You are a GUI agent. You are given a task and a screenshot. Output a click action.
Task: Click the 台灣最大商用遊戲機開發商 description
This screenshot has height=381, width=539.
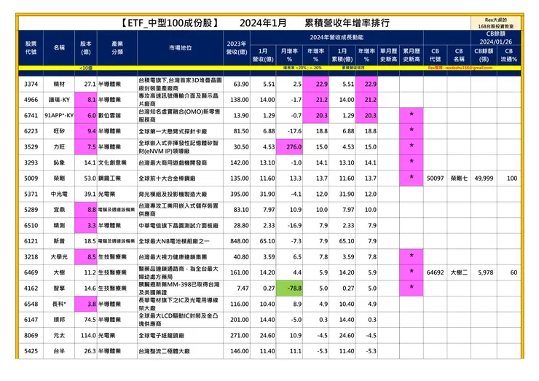click(x=173, y=162)
